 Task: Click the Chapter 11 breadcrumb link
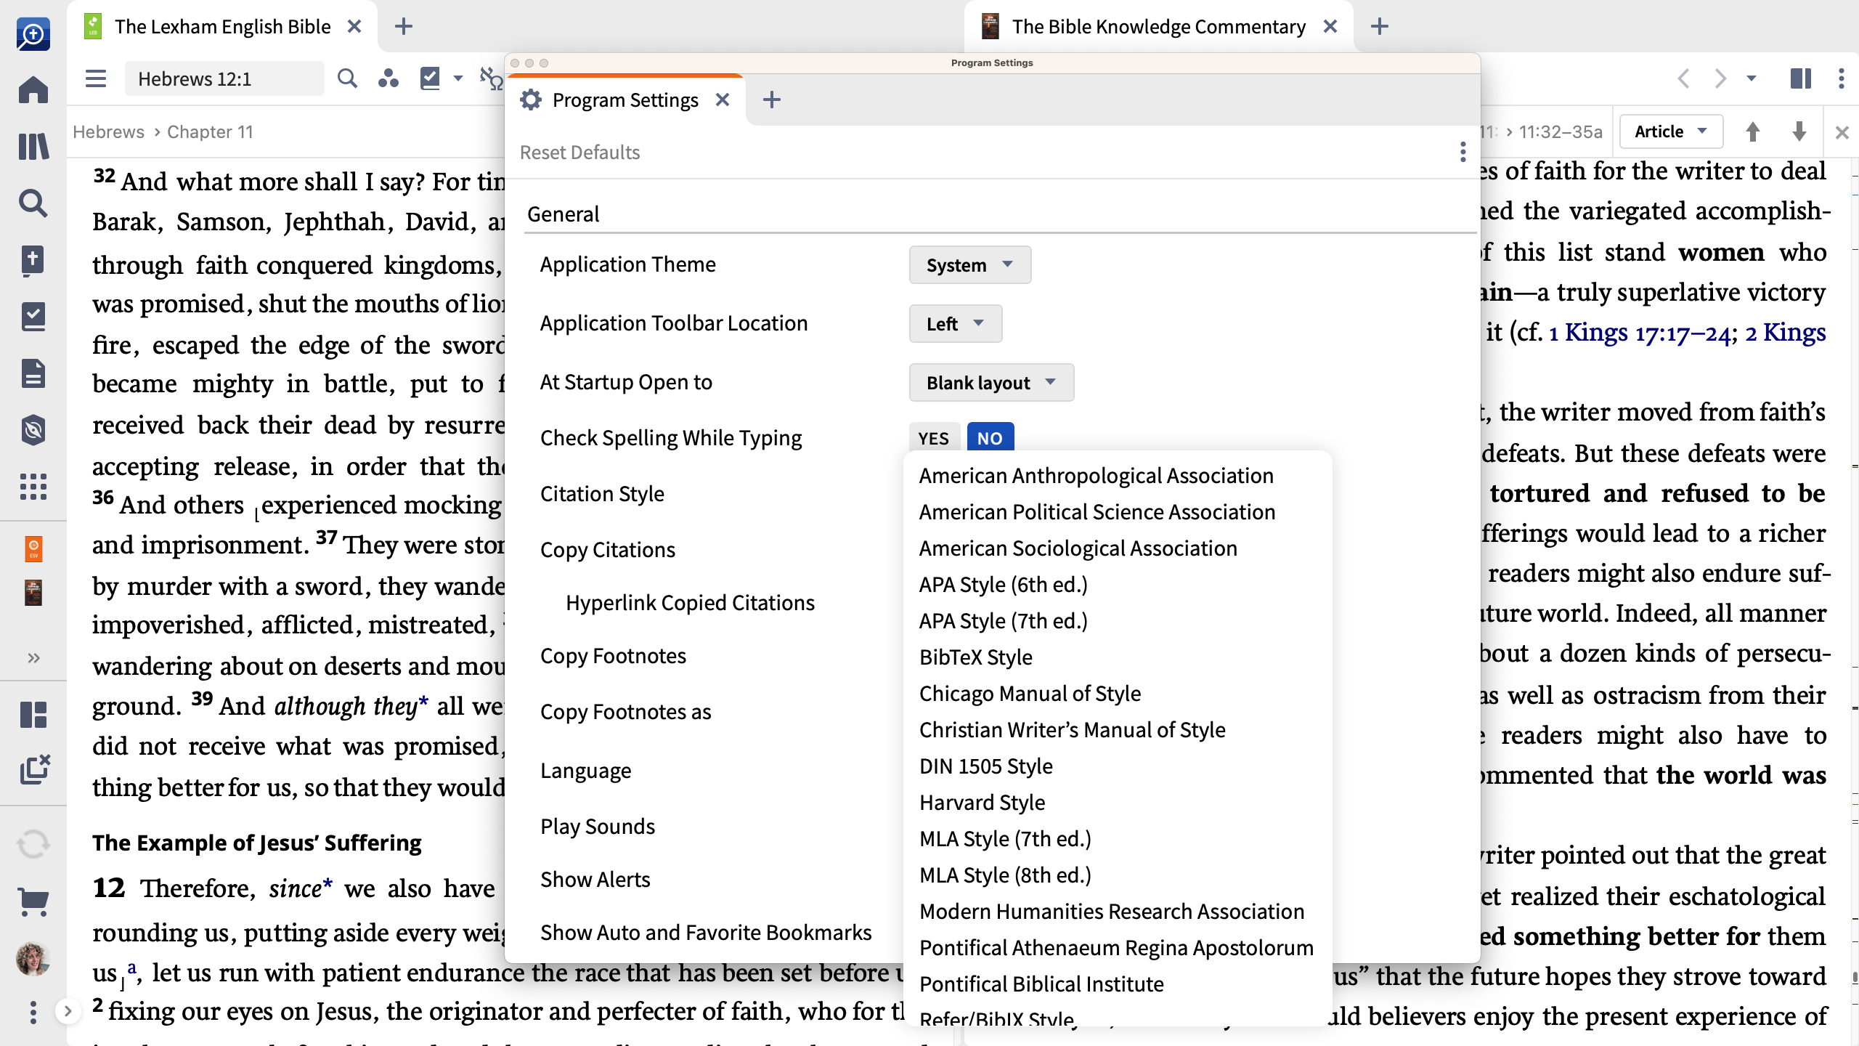click(210, 132)
